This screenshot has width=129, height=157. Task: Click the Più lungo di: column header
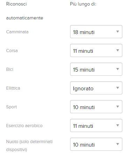point(83,4)
